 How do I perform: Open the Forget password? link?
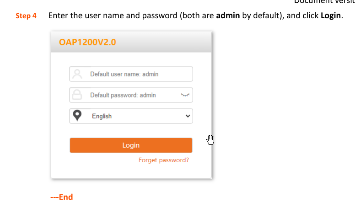coord(164,160)
